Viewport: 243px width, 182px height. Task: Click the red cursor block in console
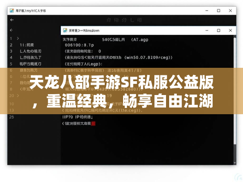coord(93,124)
